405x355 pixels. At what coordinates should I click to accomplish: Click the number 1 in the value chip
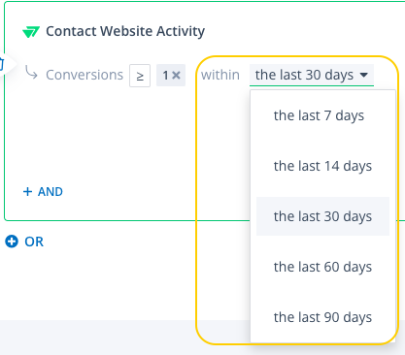tap(165, 76)
